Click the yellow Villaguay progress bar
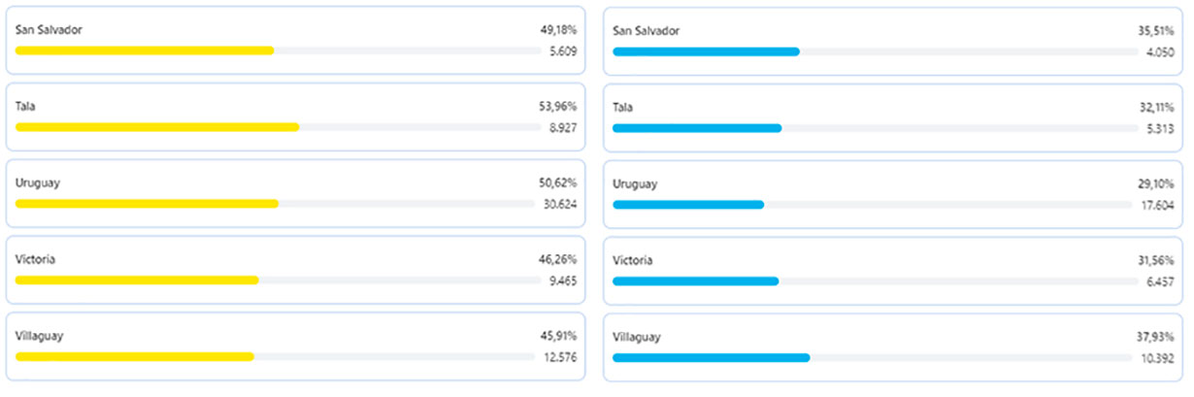 click(134, 356)
